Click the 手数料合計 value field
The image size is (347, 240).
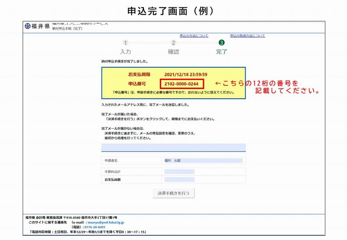[179, 172]
